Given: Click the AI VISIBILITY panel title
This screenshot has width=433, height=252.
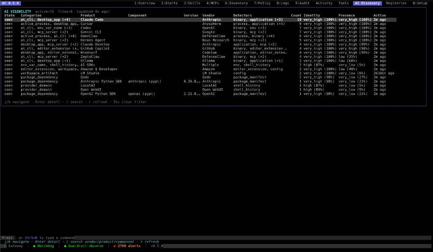Looking at the screenshot, I should [x=18, y=11].
